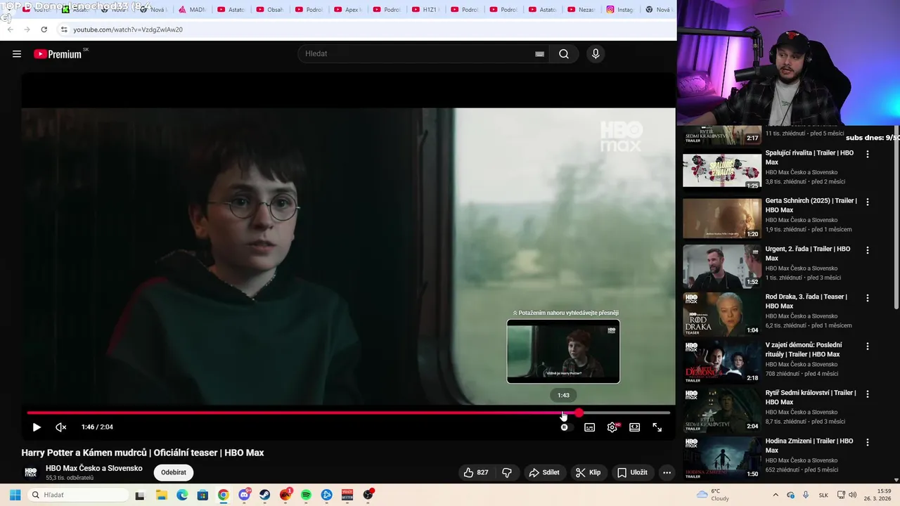Open on-screen keyboard icon in search box
The image size is (900, 506).
[539, 54]
